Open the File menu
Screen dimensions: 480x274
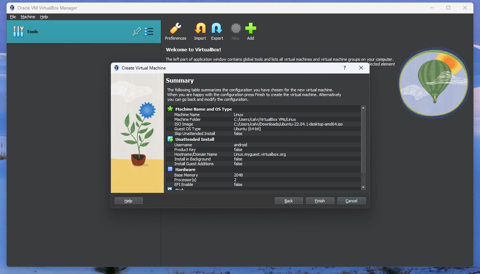(13, 17)
